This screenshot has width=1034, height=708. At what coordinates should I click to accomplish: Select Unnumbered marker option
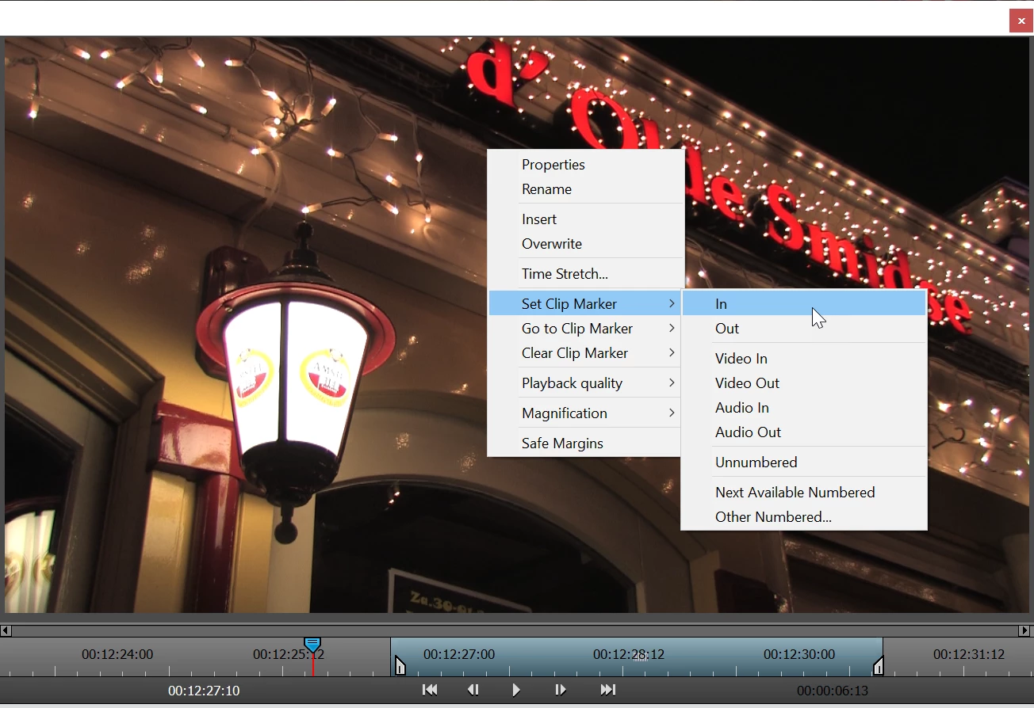click(x=804, y=462)
